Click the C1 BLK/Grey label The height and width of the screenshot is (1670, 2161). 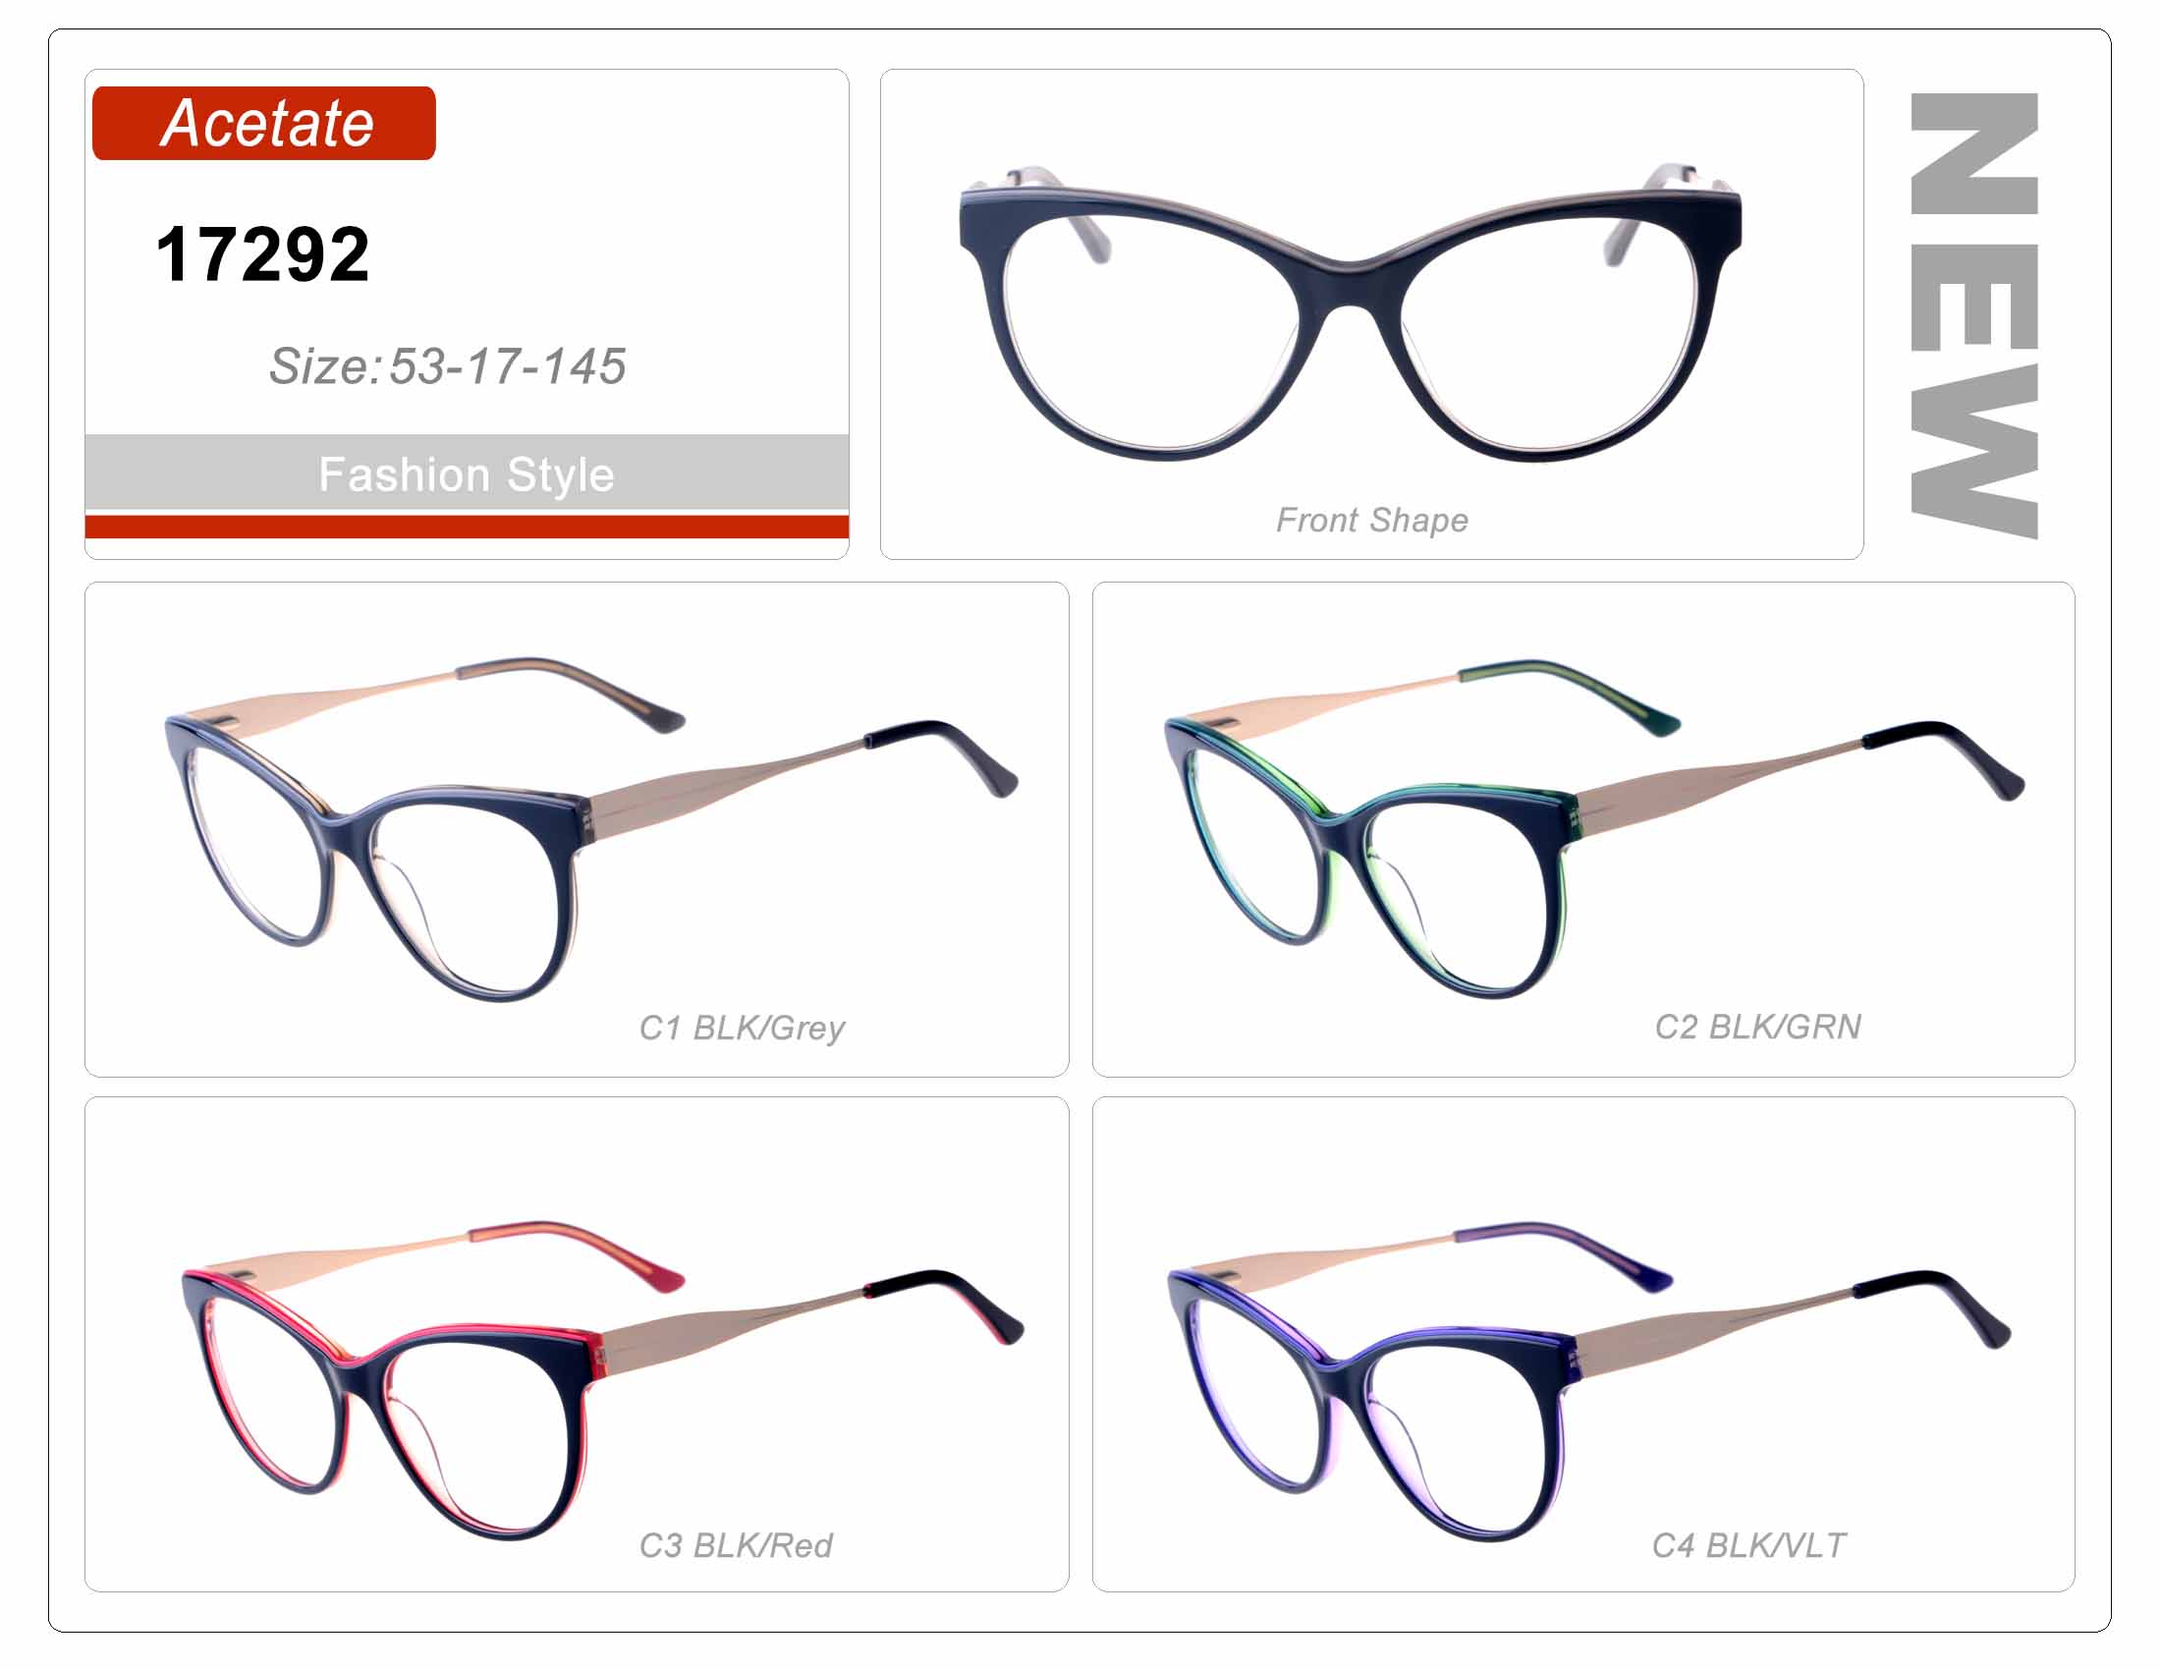(742, 1028)
